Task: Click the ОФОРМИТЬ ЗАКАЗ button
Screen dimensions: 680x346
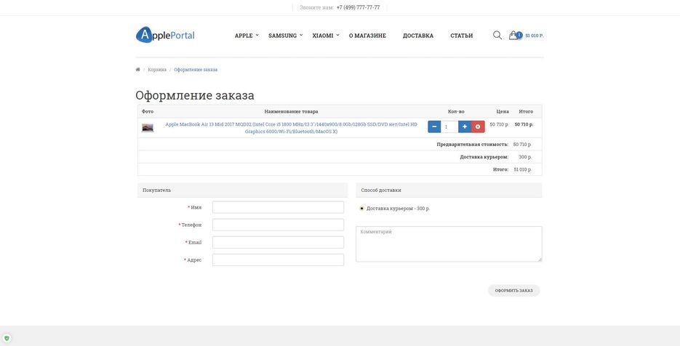Action: (x=514, y=291)
